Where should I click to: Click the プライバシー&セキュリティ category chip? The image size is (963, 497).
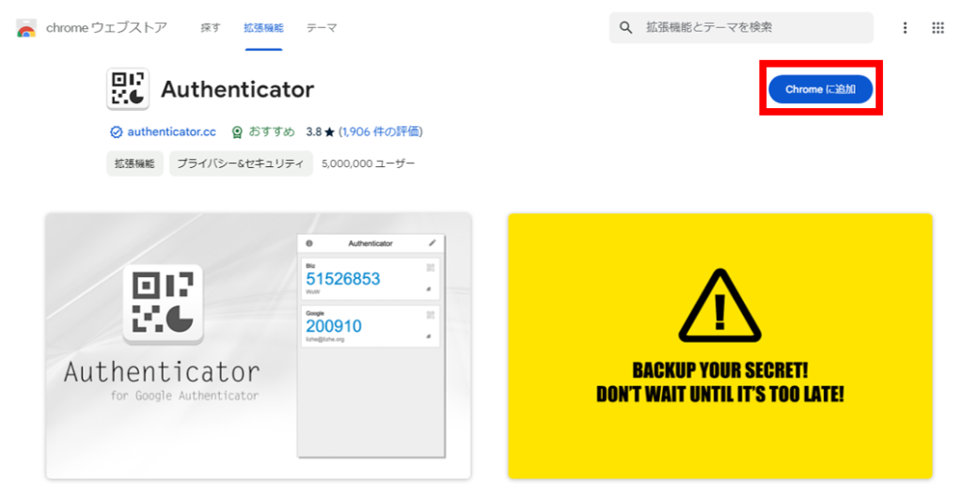241,163
